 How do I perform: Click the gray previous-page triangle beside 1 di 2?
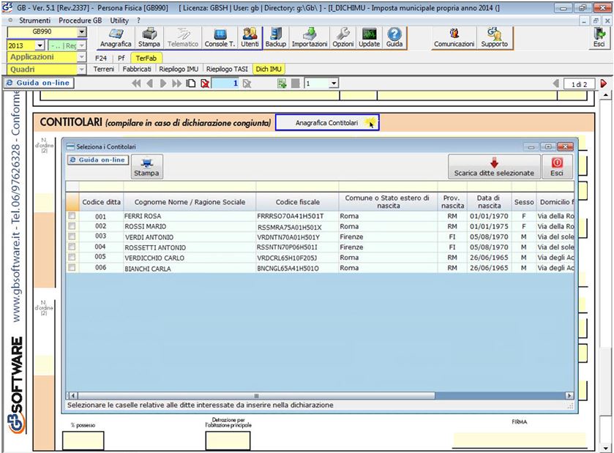(555, 83)
